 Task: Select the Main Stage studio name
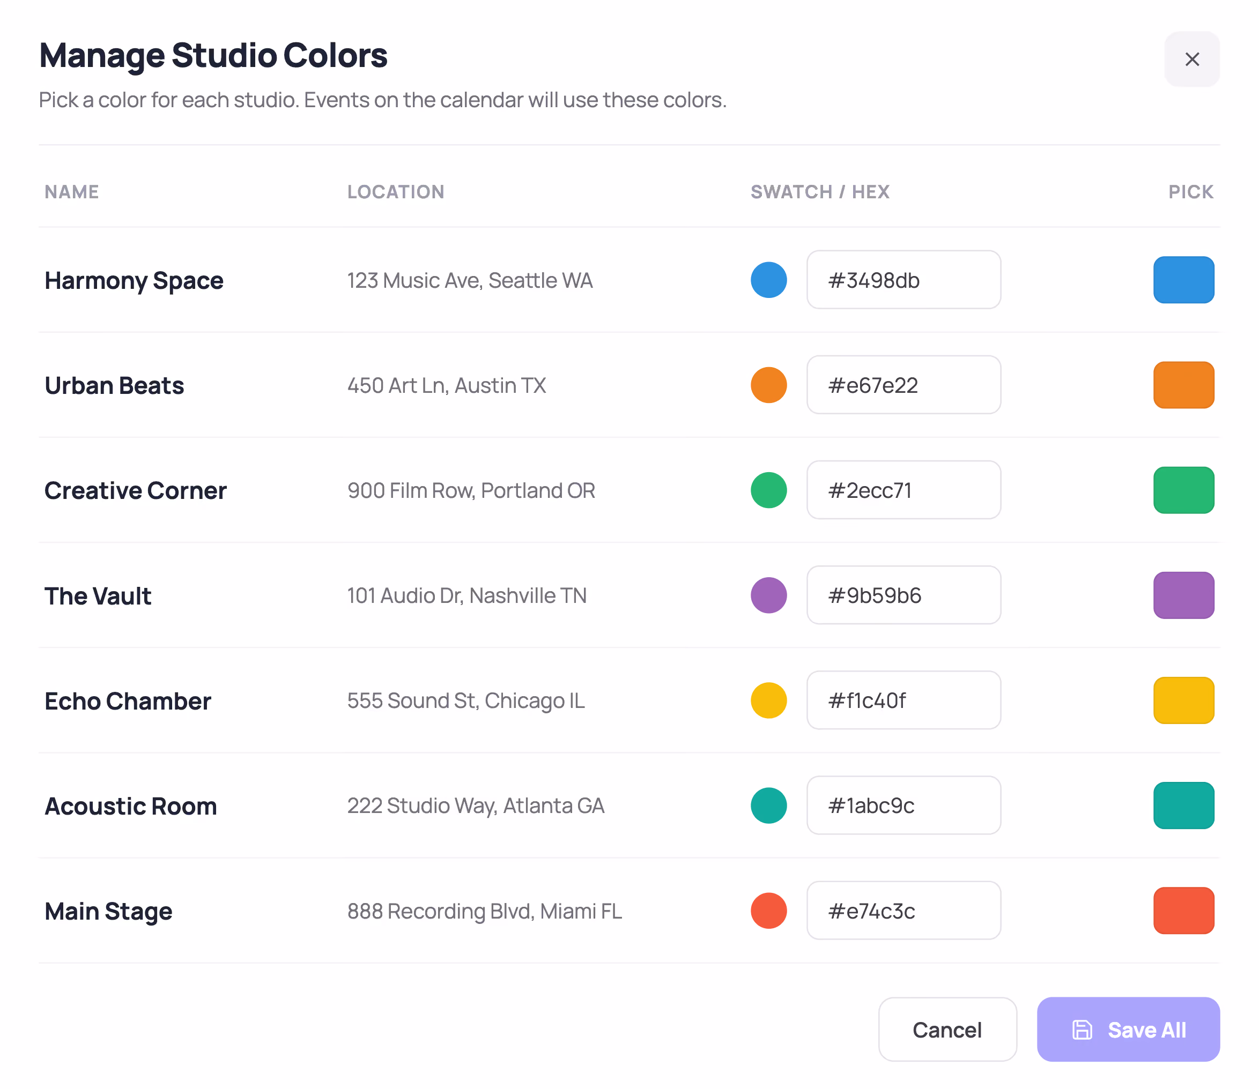pos(108,912)
